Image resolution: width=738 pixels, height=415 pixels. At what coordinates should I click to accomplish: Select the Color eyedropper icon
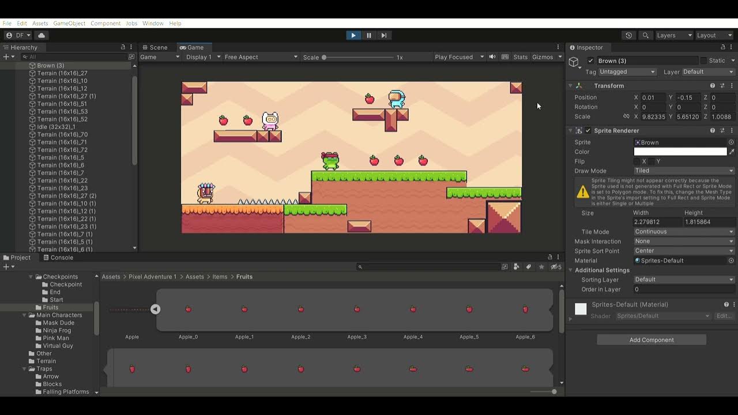click(732, 152)
